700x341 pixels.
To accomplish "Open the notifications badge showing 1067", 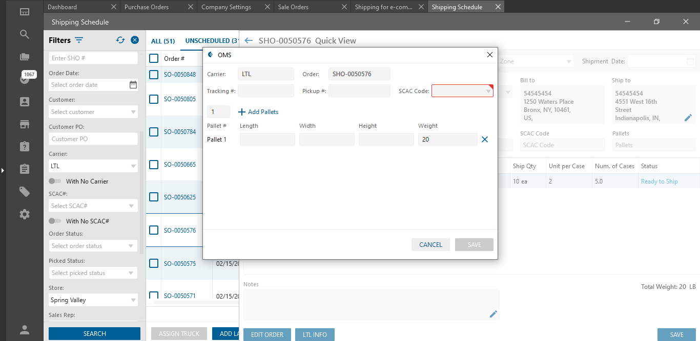I will click(x=29, y=75).
